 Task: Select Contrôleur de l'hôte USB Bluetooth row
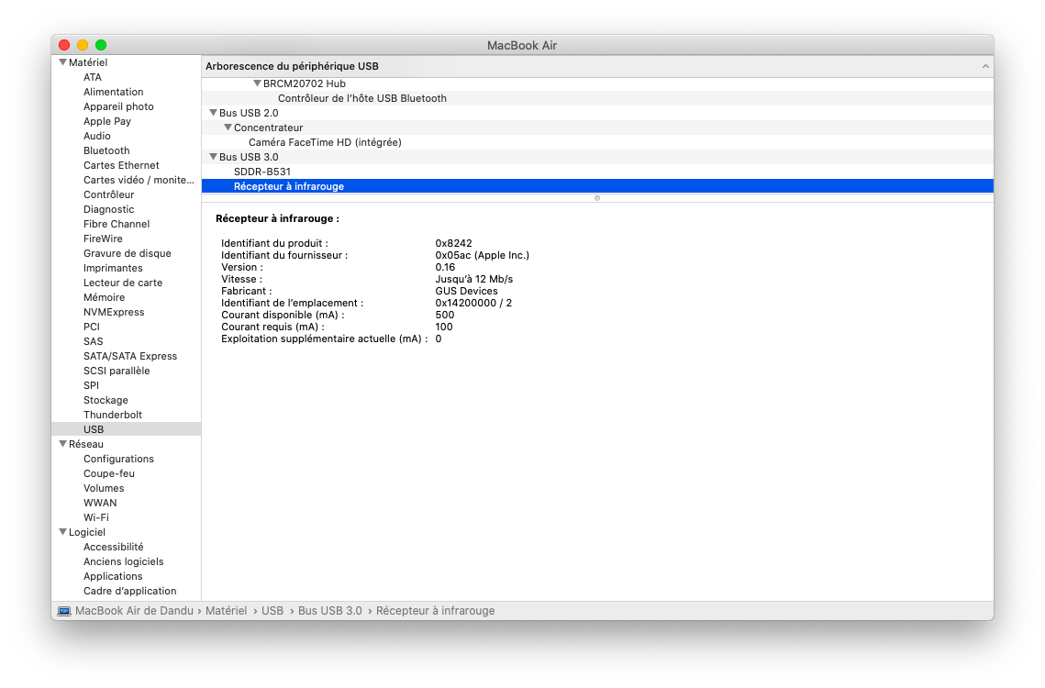[597, 98]
